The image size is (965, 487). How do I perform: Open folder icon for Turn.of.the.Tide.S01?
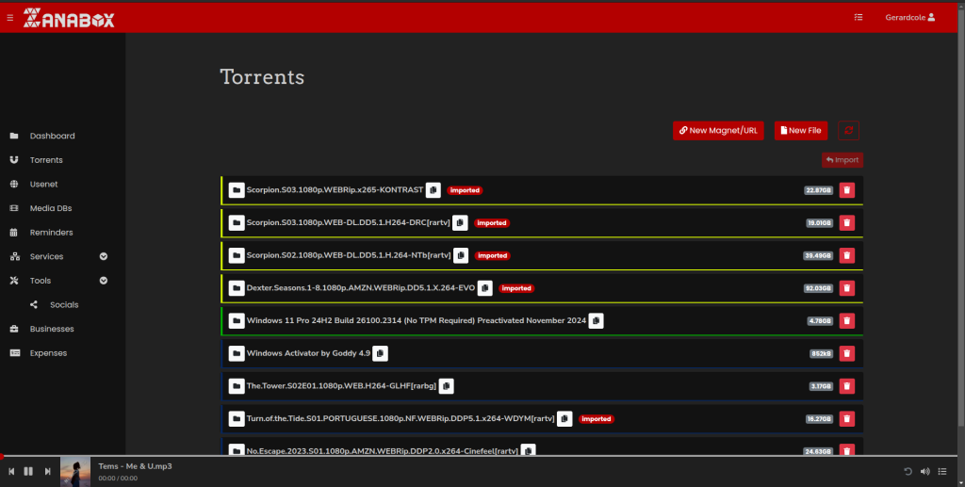(x=237, y=419)
